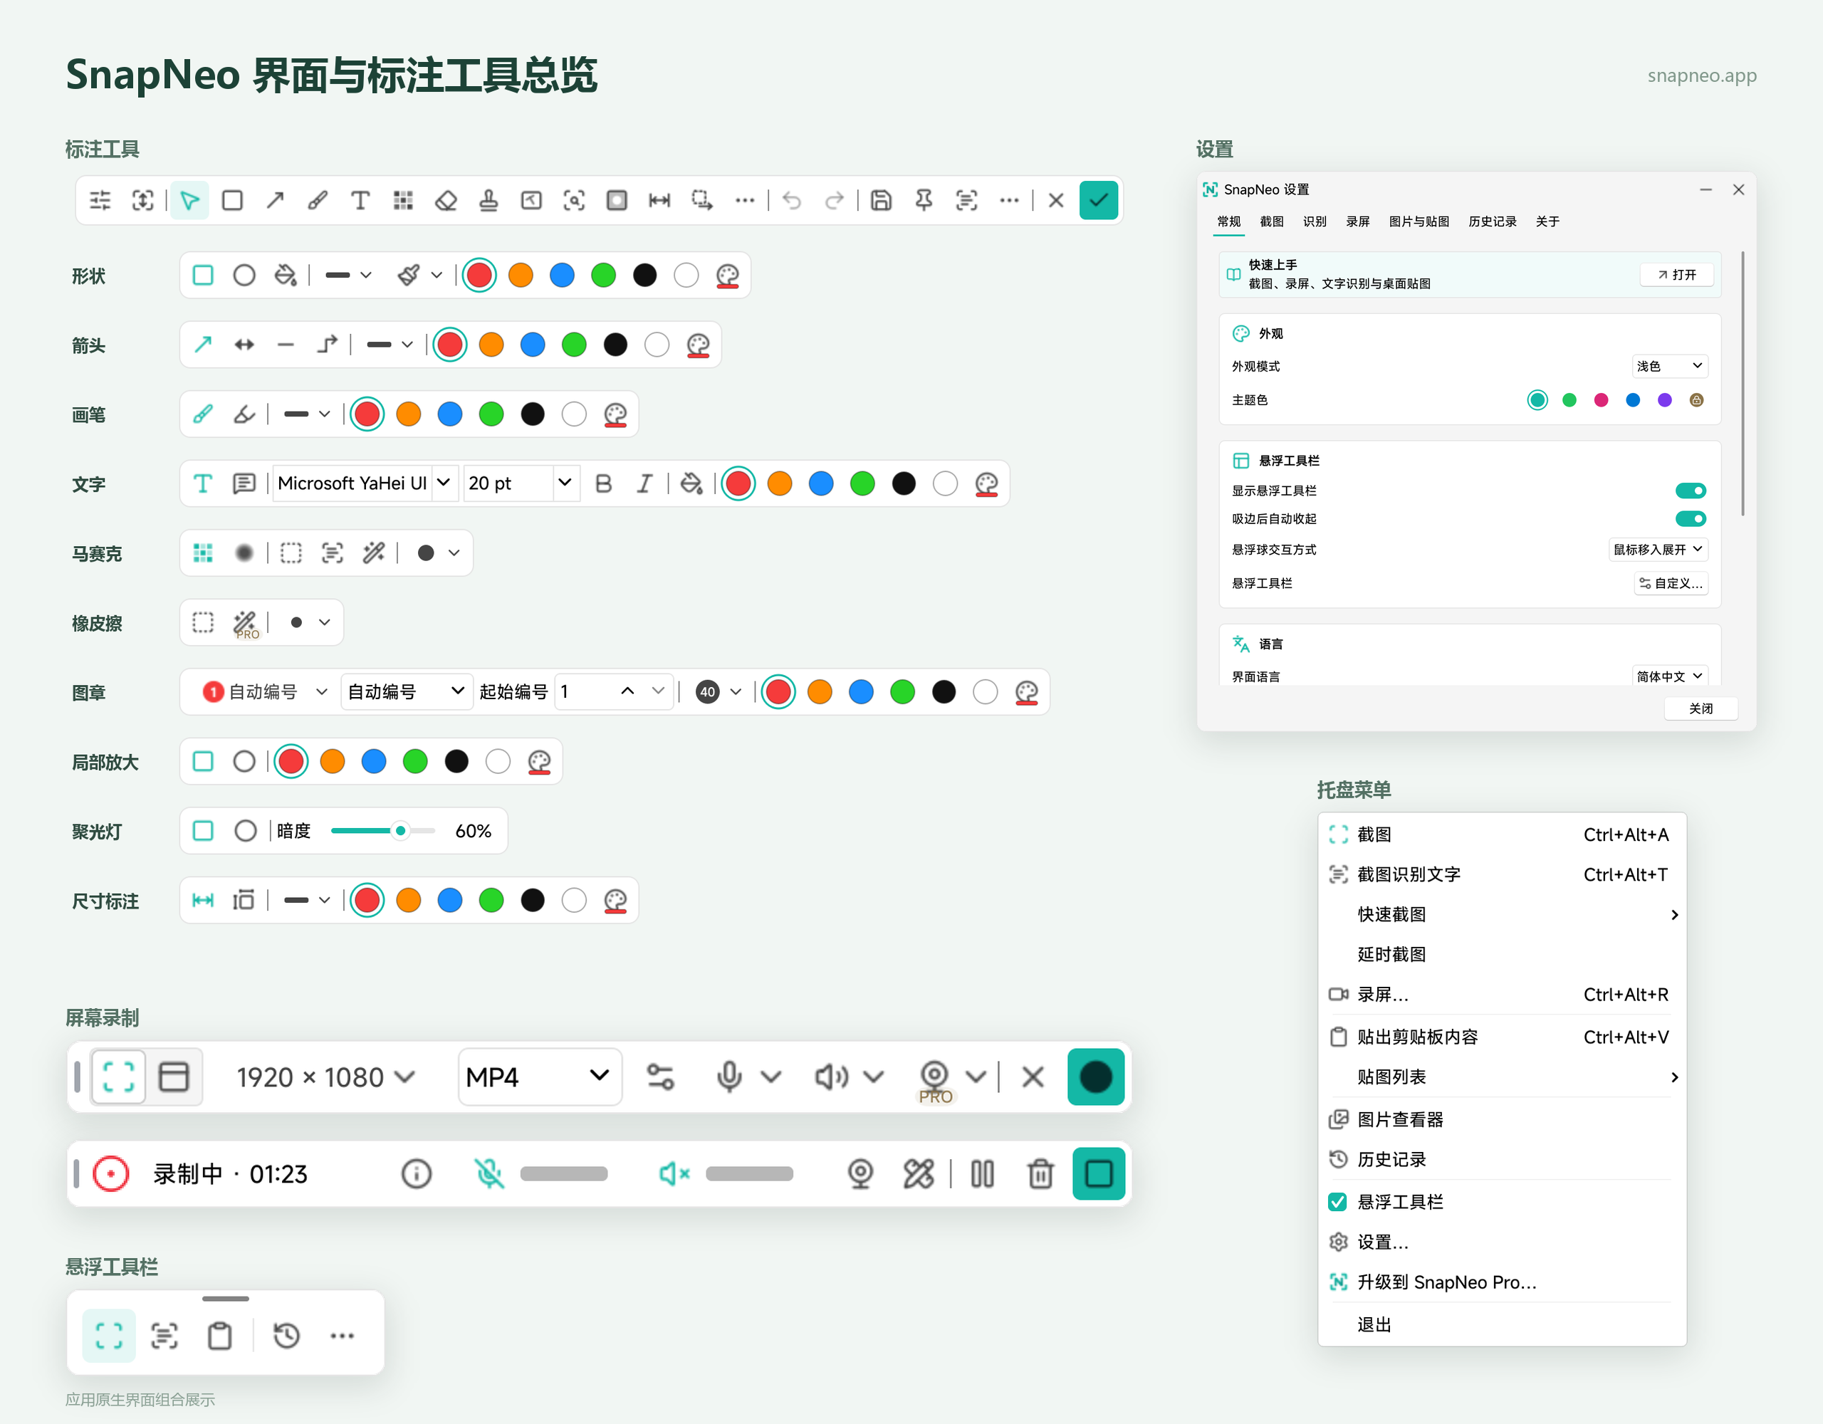
Task: Click the 暗度 slider in 聚光灯 row
Action: point(382,830)
